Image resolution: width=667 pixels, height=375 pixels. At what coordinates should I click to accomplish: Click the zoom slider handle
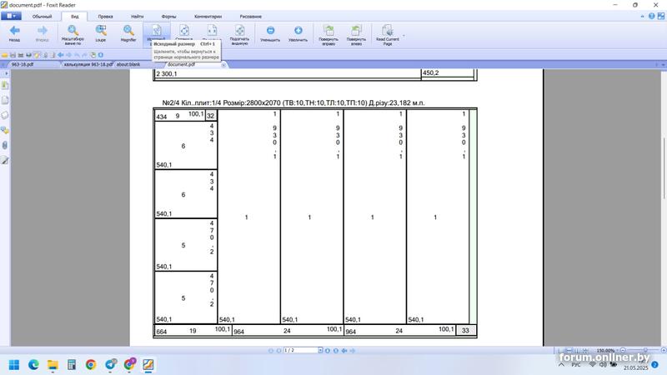(x=644, y=350)
